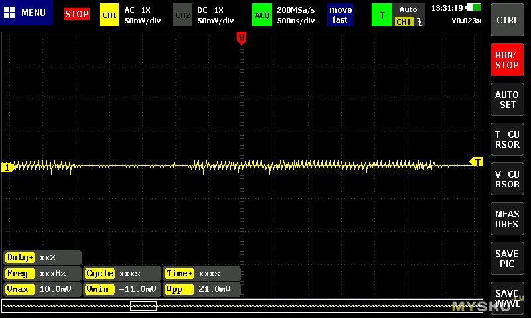Enable the T CURSOR button
531x318 pixels.
507,139
